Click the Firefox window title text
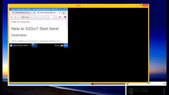This screenshot has width=169, height=95. 35,9
